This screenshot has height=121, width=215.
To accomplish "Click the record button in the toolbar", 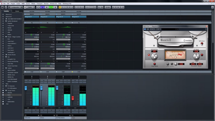I will 55,7.
